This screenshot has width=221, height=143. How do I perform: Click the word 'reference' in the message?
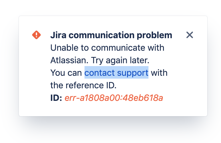[x=85, y=85]
